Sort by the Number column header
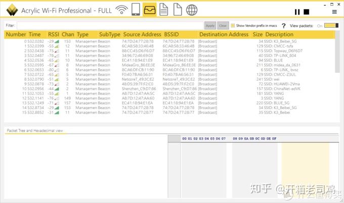Image resolution: width=344 pixels, height=203 pixels. [x=16, y=34]
